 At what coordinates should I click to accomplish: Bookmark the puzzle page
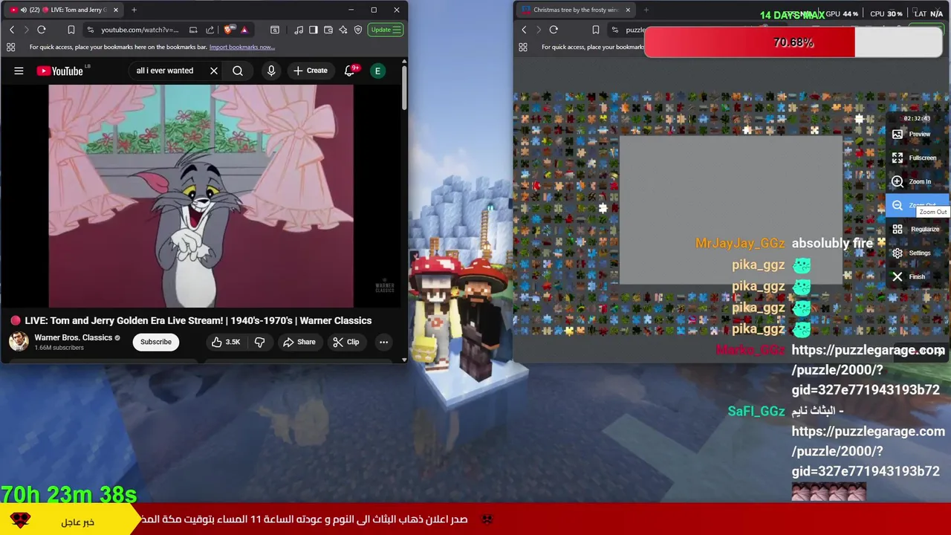[x=596, y=30]
